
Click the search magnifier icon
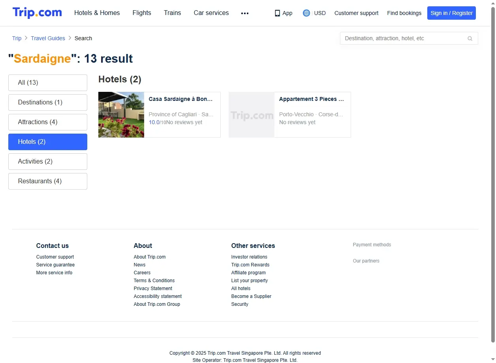pyautogui.click(x=470, y=38)
